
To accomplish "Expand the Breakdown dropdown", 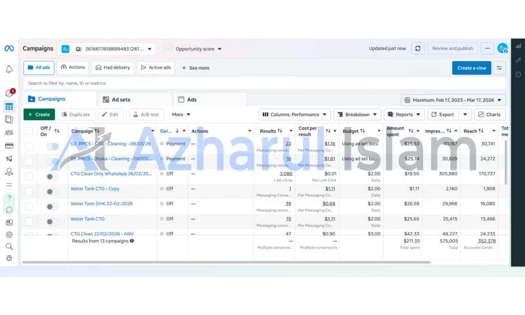I will 357,115.
